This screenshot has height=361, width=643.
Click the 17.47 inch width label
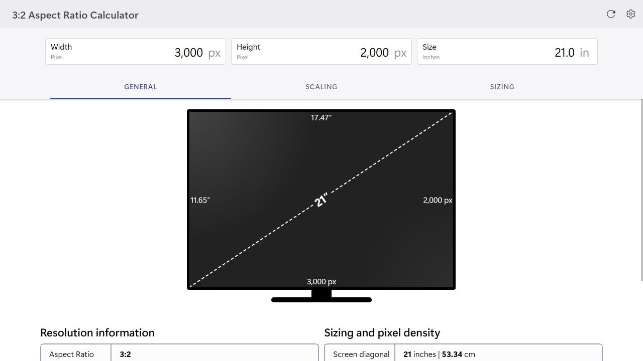[x=321, y=117]
